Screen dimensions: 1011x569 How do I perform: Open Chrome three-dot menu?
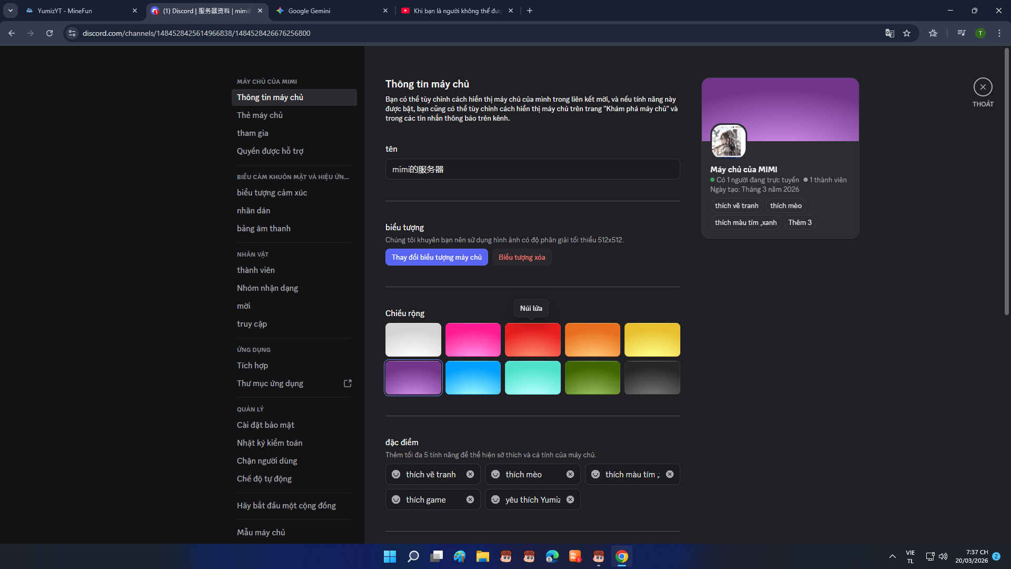(x=999, y=33)
